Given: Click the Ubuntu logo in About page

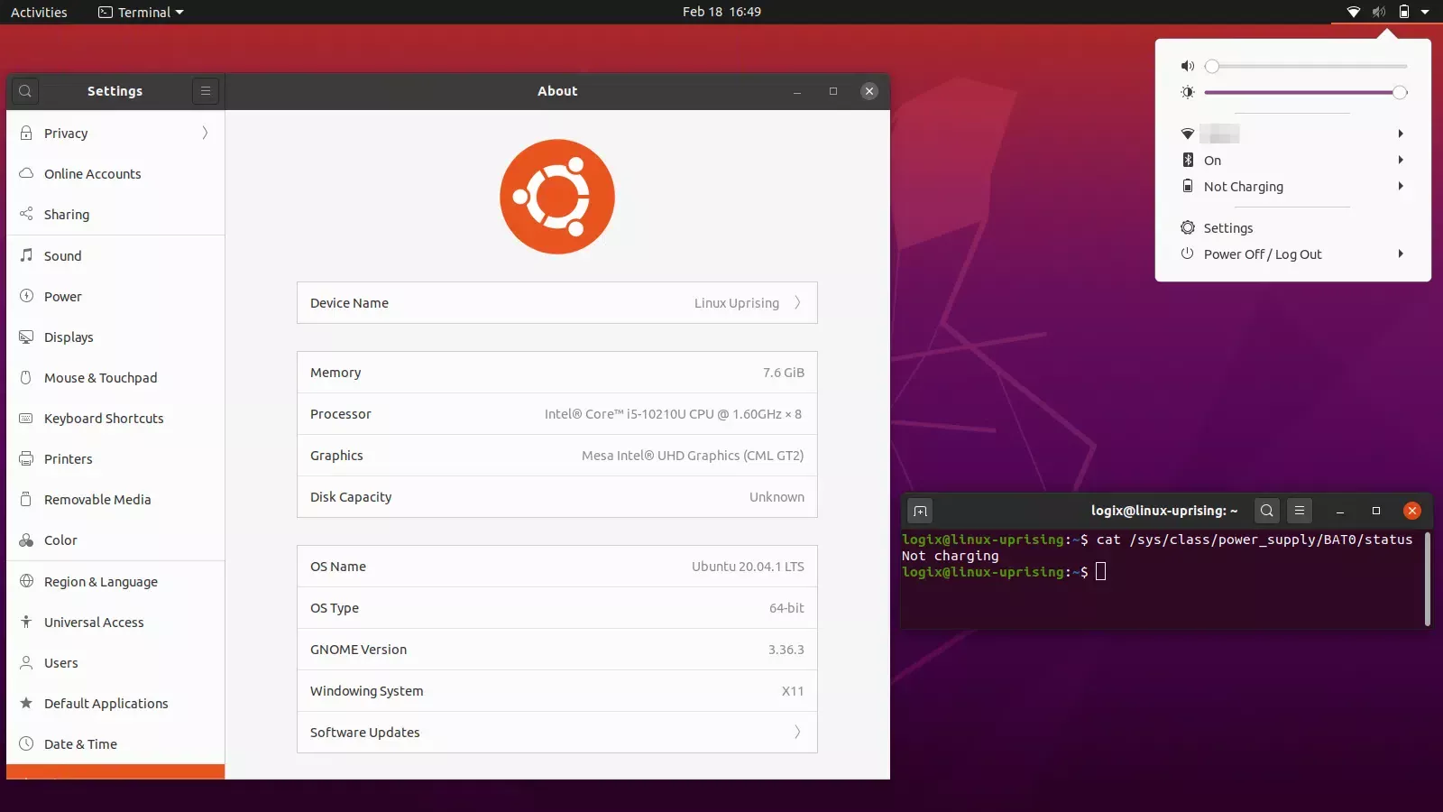Looking at the screenshot, I should pyautogui.click(x=557, y=197).
